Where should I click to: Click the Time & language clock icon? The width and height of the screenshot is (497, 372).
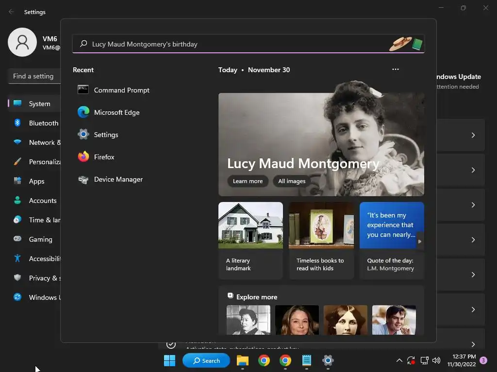[x=17, y=219]
